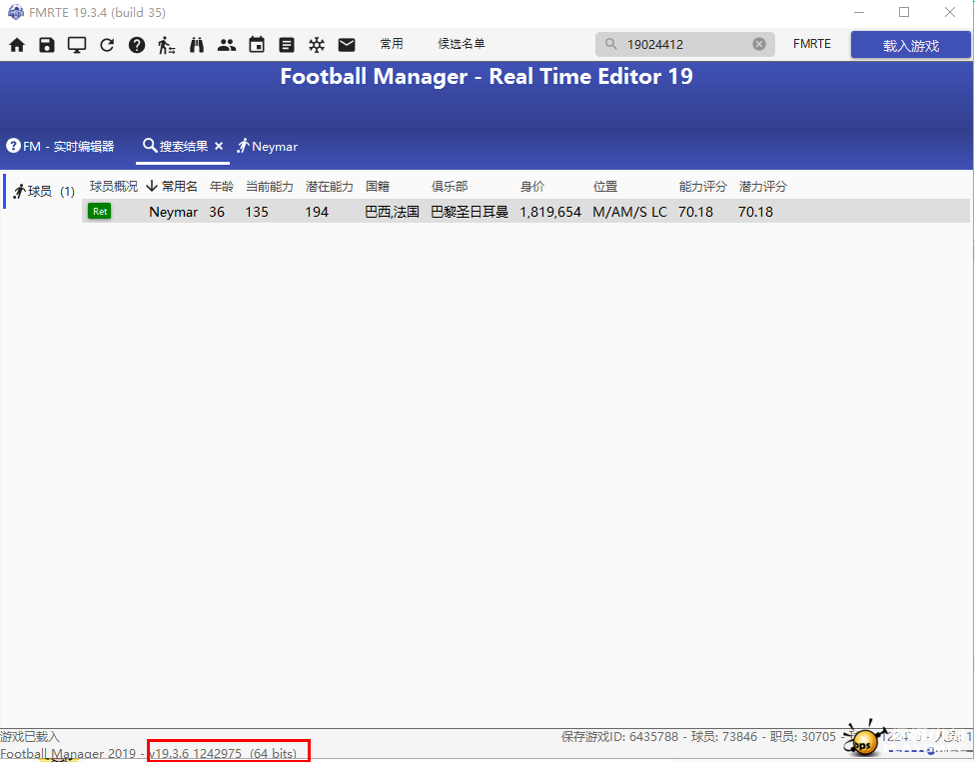Click the monitor display icon
This screenshot has width=975, height=762.
[77, 45]
